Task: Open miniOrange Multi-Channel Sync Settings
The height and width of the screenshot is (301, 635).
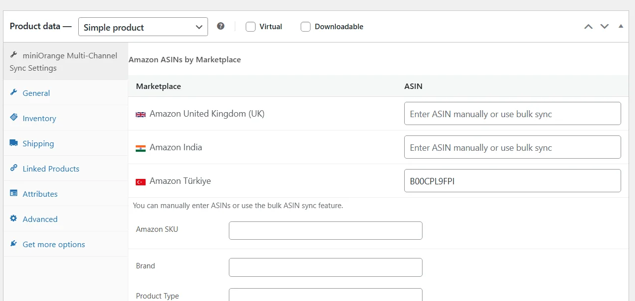Action: [x=63, y=61]
